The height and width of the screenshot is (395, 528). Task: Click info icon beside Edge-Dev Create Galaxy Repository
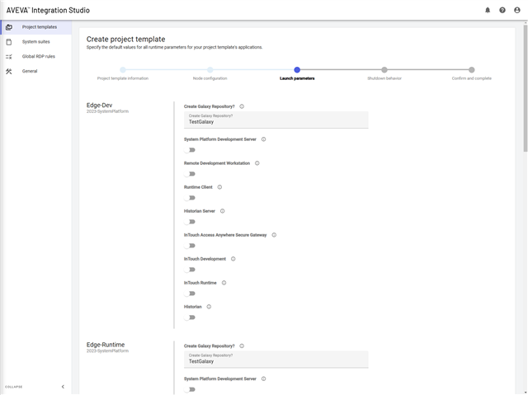pos(242,106)
